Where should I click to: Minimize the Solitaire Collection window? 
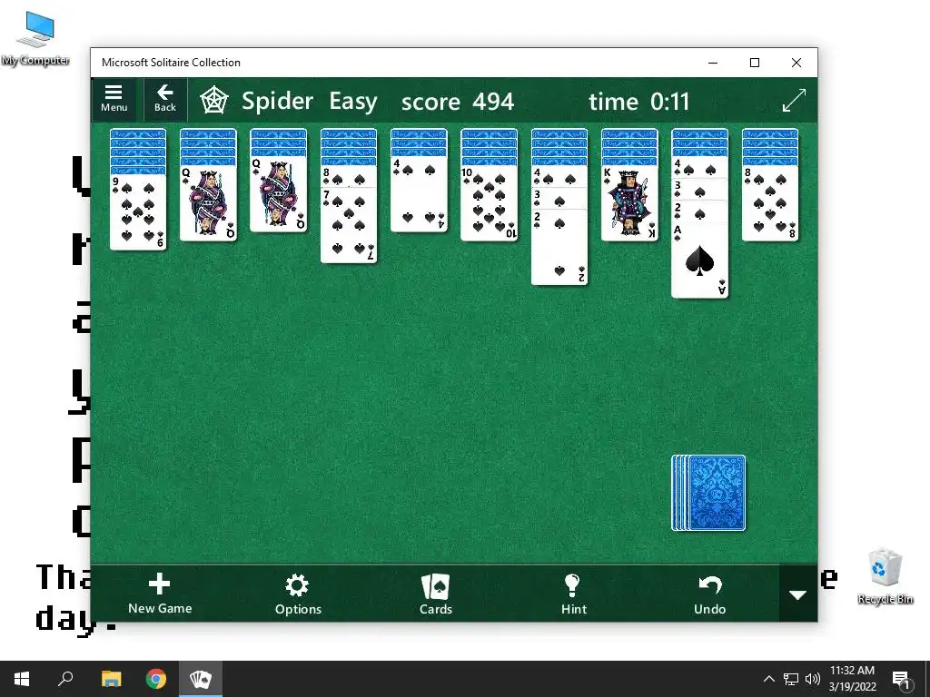pyautogui.click(x=713, y=63)
